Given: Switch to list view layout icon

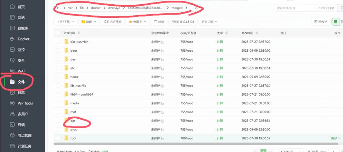Looking at the screenshot, I should 335,22.
